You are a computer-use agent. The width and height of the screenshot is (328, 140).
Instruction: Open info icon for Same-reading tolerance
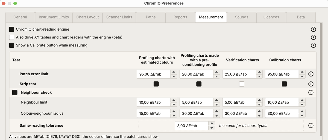311,126
